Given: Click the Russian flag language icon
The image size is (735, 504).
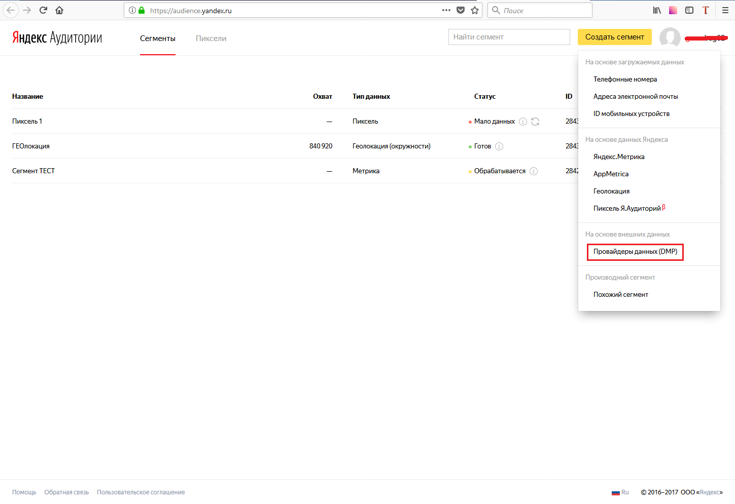Looking at the screenshot, I should (616, 492).
